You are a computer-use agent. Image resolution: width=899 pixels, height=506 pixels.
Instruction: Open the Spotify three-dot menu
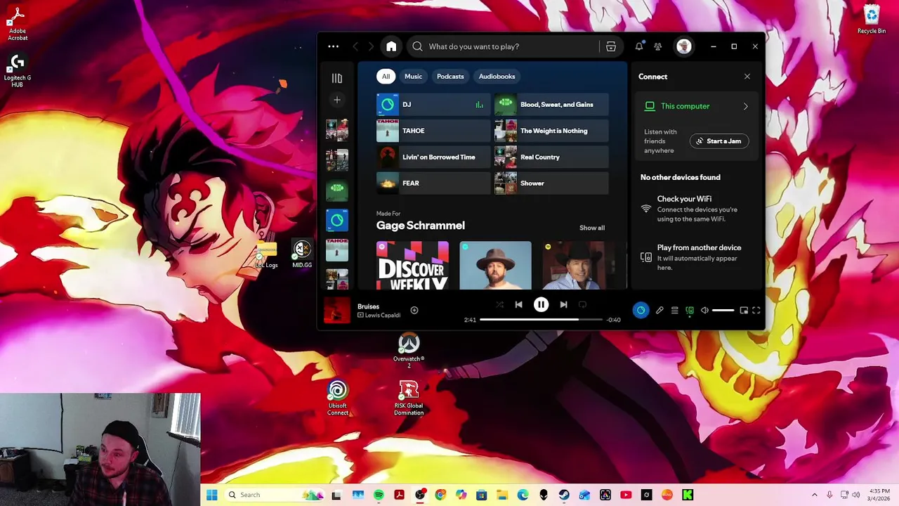[x=334, y=46]
